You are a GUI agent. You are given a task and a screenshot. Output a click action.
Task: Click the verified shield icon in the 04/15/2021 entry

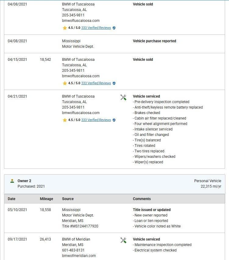(114, 83)
